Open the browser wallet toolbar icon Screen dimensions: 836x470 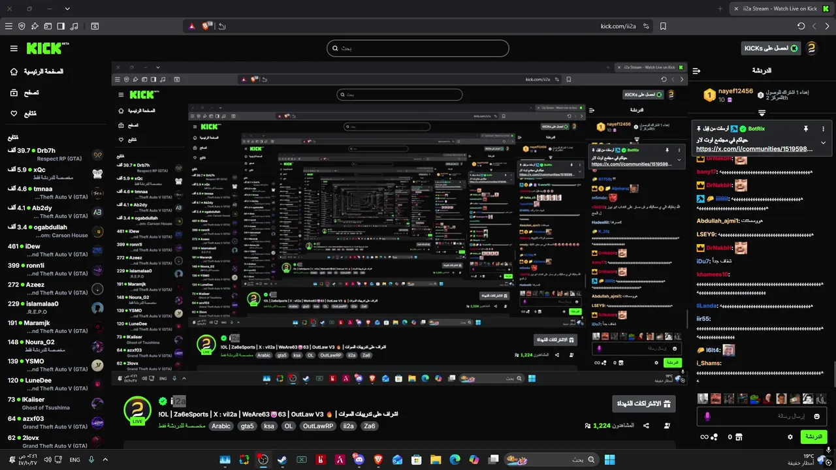point(48,26)
